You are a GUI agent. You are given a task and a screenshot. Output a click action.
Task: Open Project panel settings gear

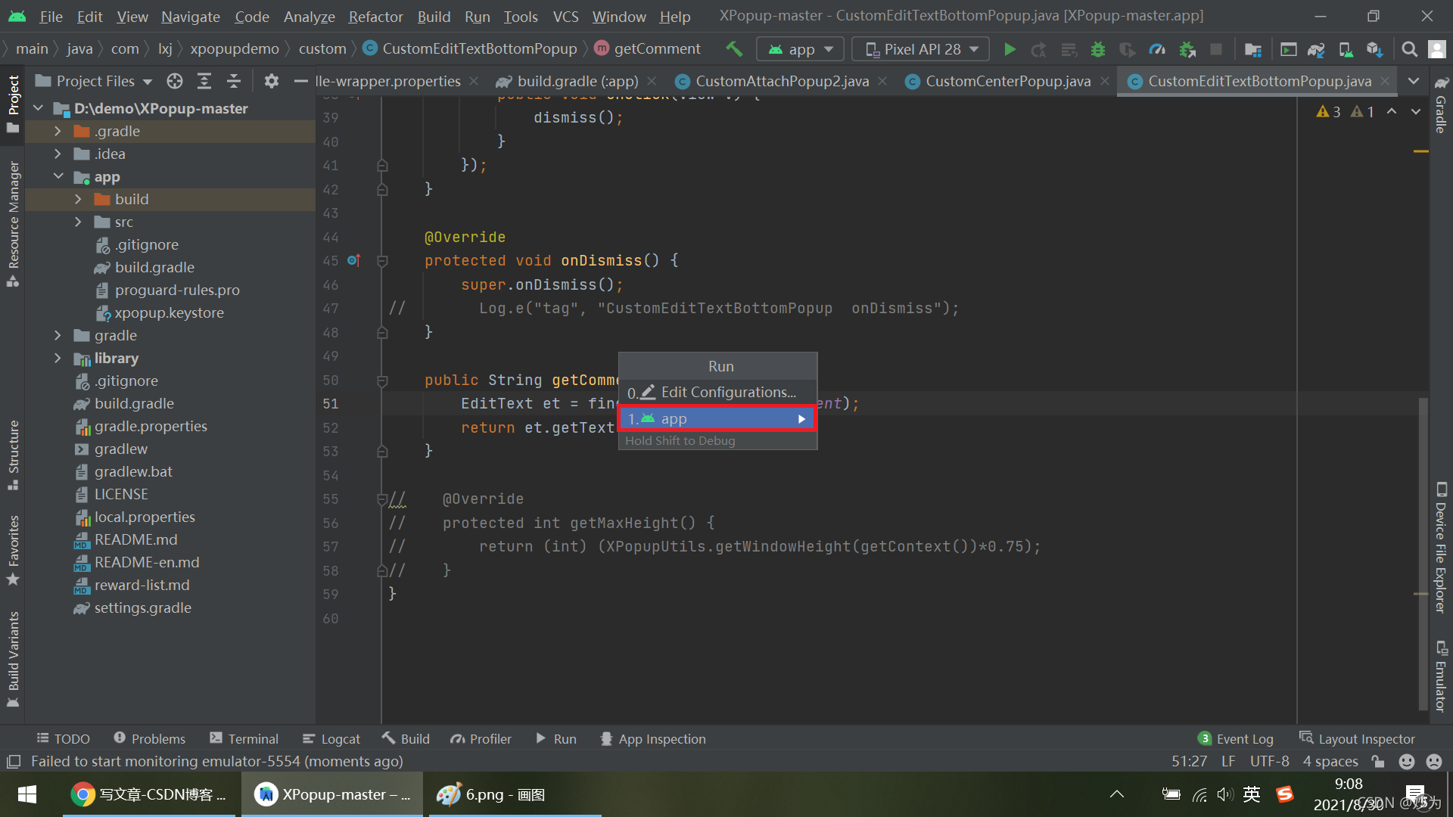point(271,81)
